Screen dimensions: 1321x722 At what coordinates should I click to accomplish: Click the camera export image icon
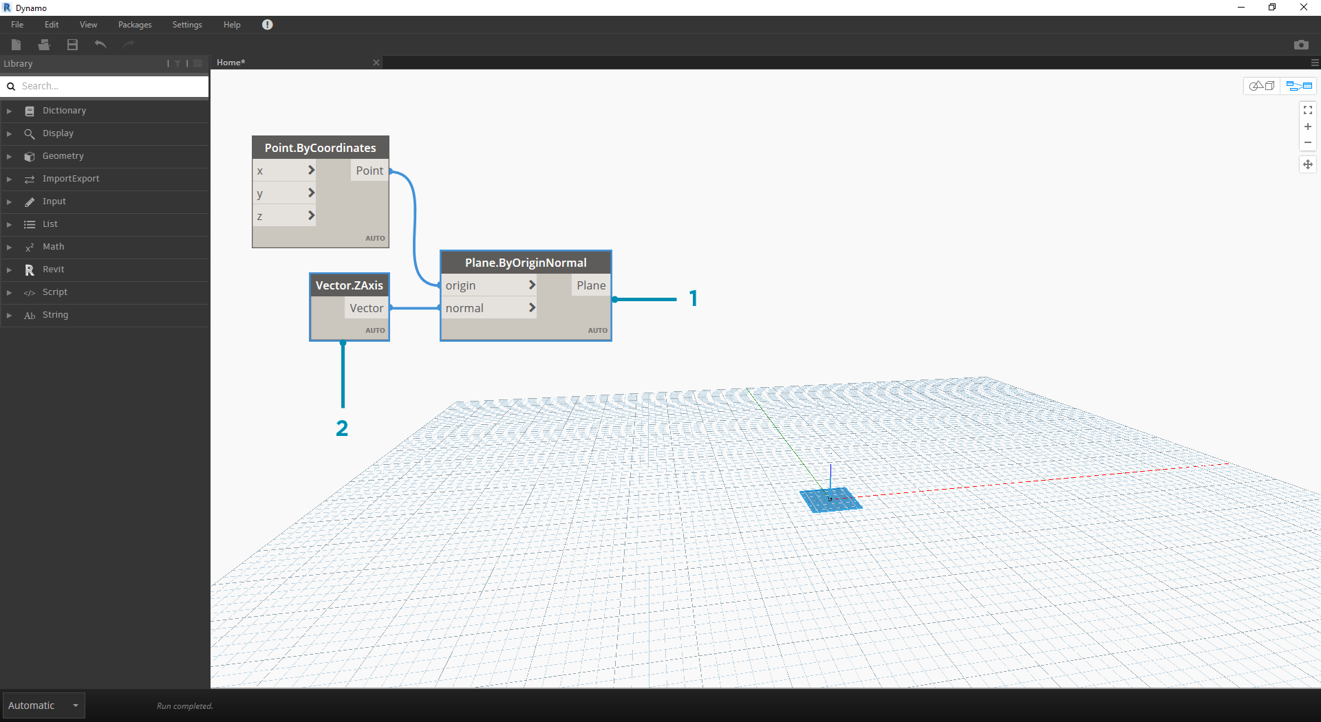coord(1301,45)
